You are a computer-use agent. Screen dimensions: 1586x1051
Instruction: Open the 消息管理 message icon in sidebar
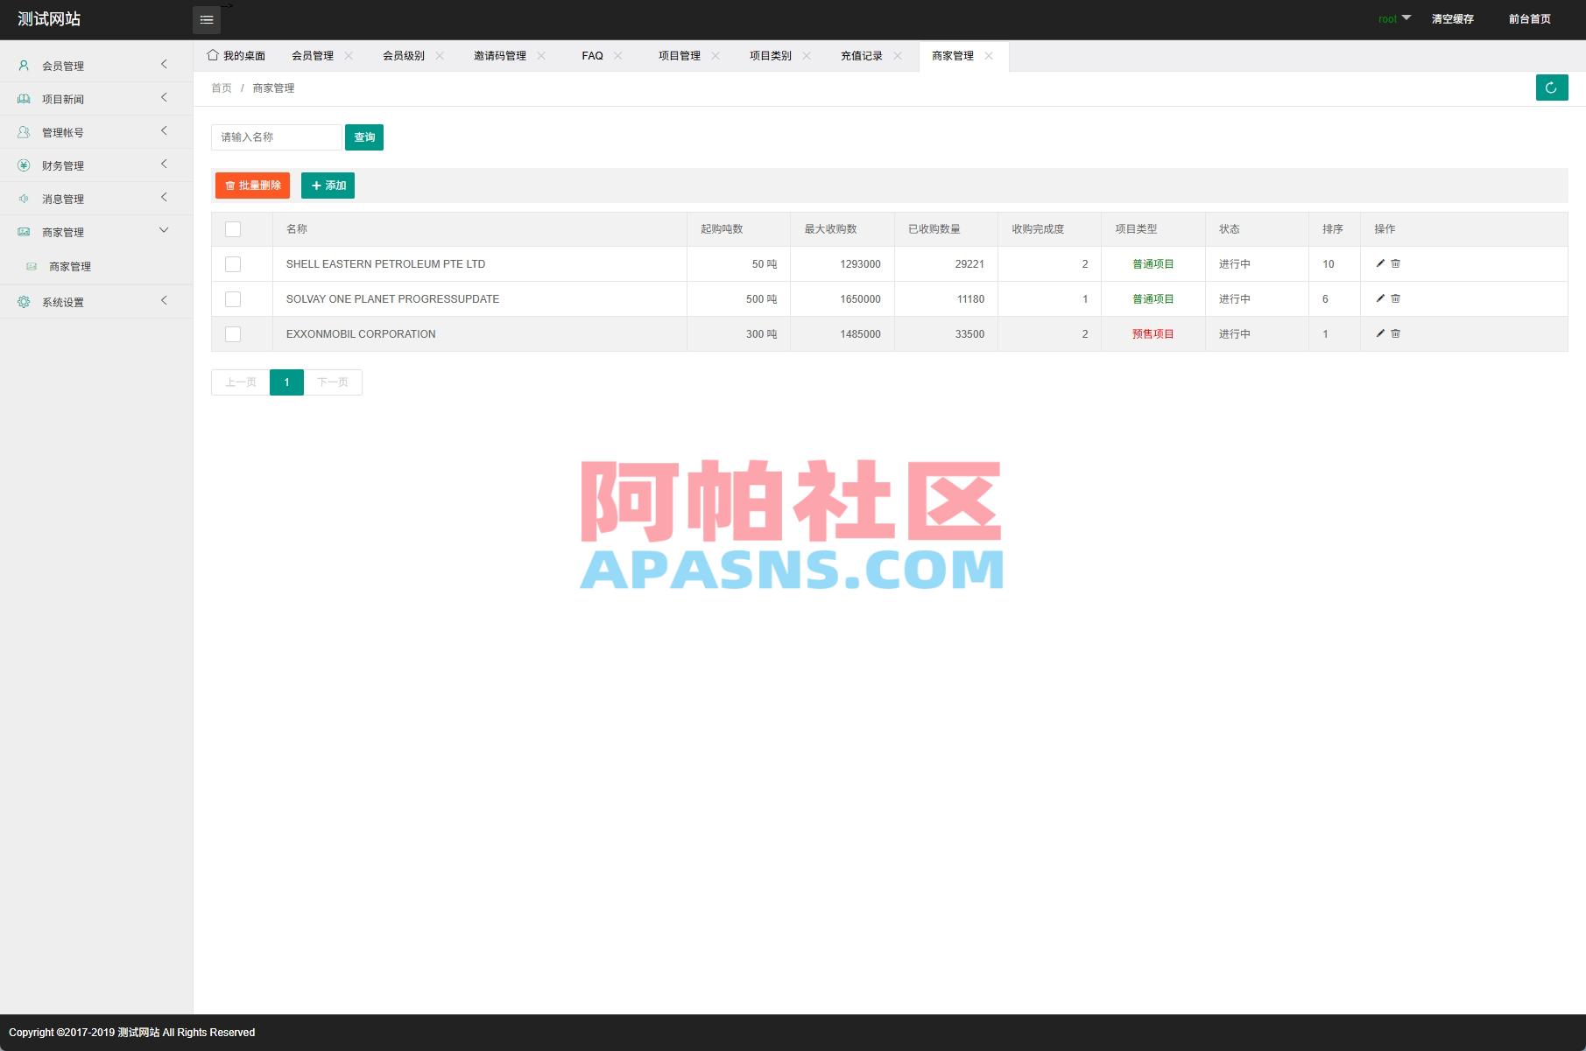23,198
